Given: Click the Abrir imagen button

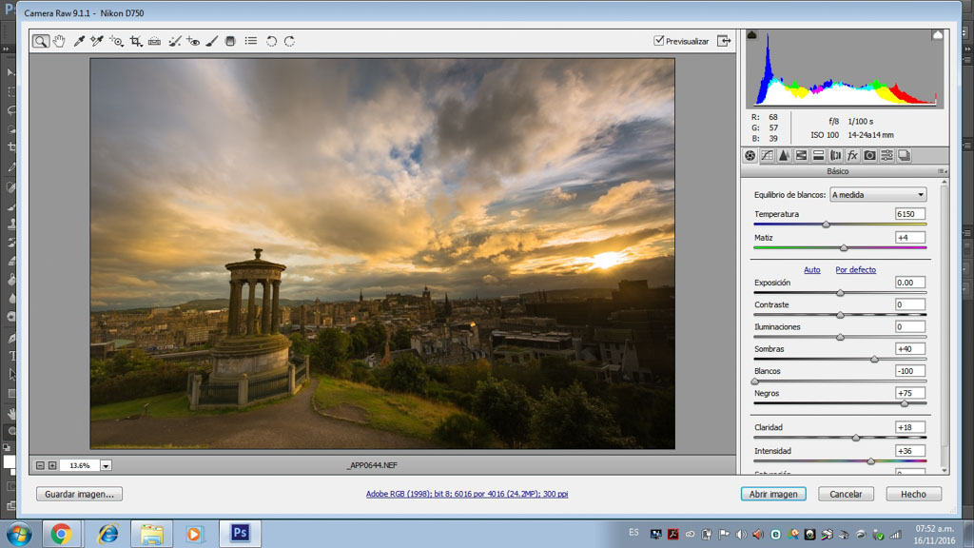Looking at the screenshot, I should click(773, 494).
